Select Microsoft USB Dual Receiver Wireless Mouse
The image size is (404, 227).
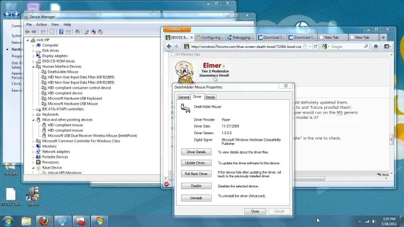[92, 135]
